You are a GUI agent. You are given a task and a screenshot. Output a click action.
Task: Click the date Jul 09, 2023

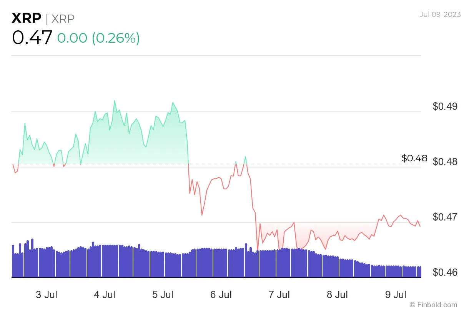tap(440, 15)
